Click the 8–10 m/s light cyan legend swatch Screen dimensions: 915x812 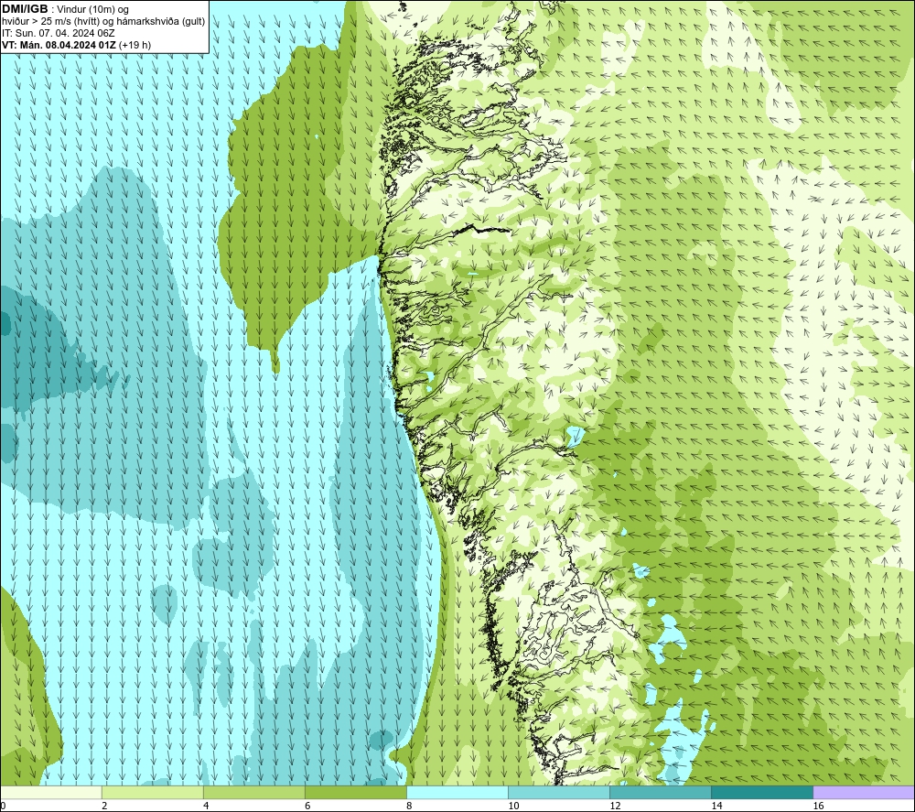[x=457, y=792]
